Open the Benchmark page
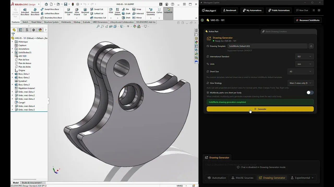The height and width of the screenshot is (187, 334). 229,10
